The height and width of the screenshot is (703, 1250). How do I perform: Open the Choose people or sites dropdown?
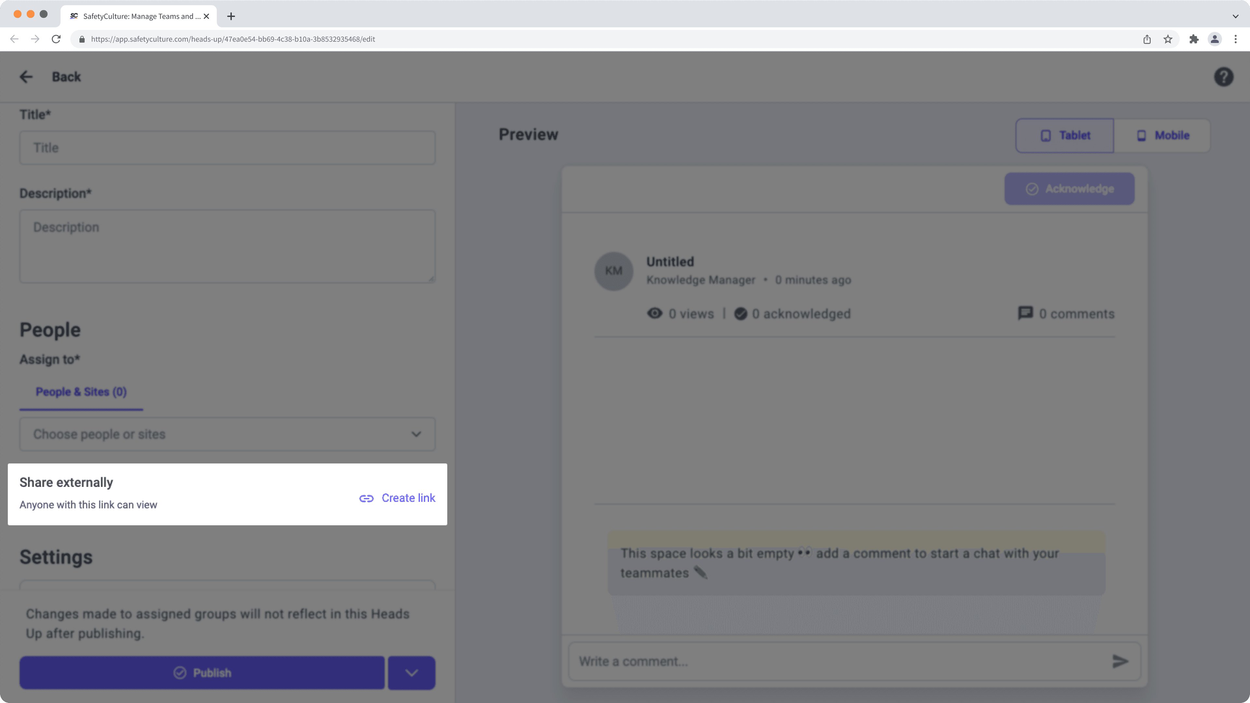(x=227, y=434)
